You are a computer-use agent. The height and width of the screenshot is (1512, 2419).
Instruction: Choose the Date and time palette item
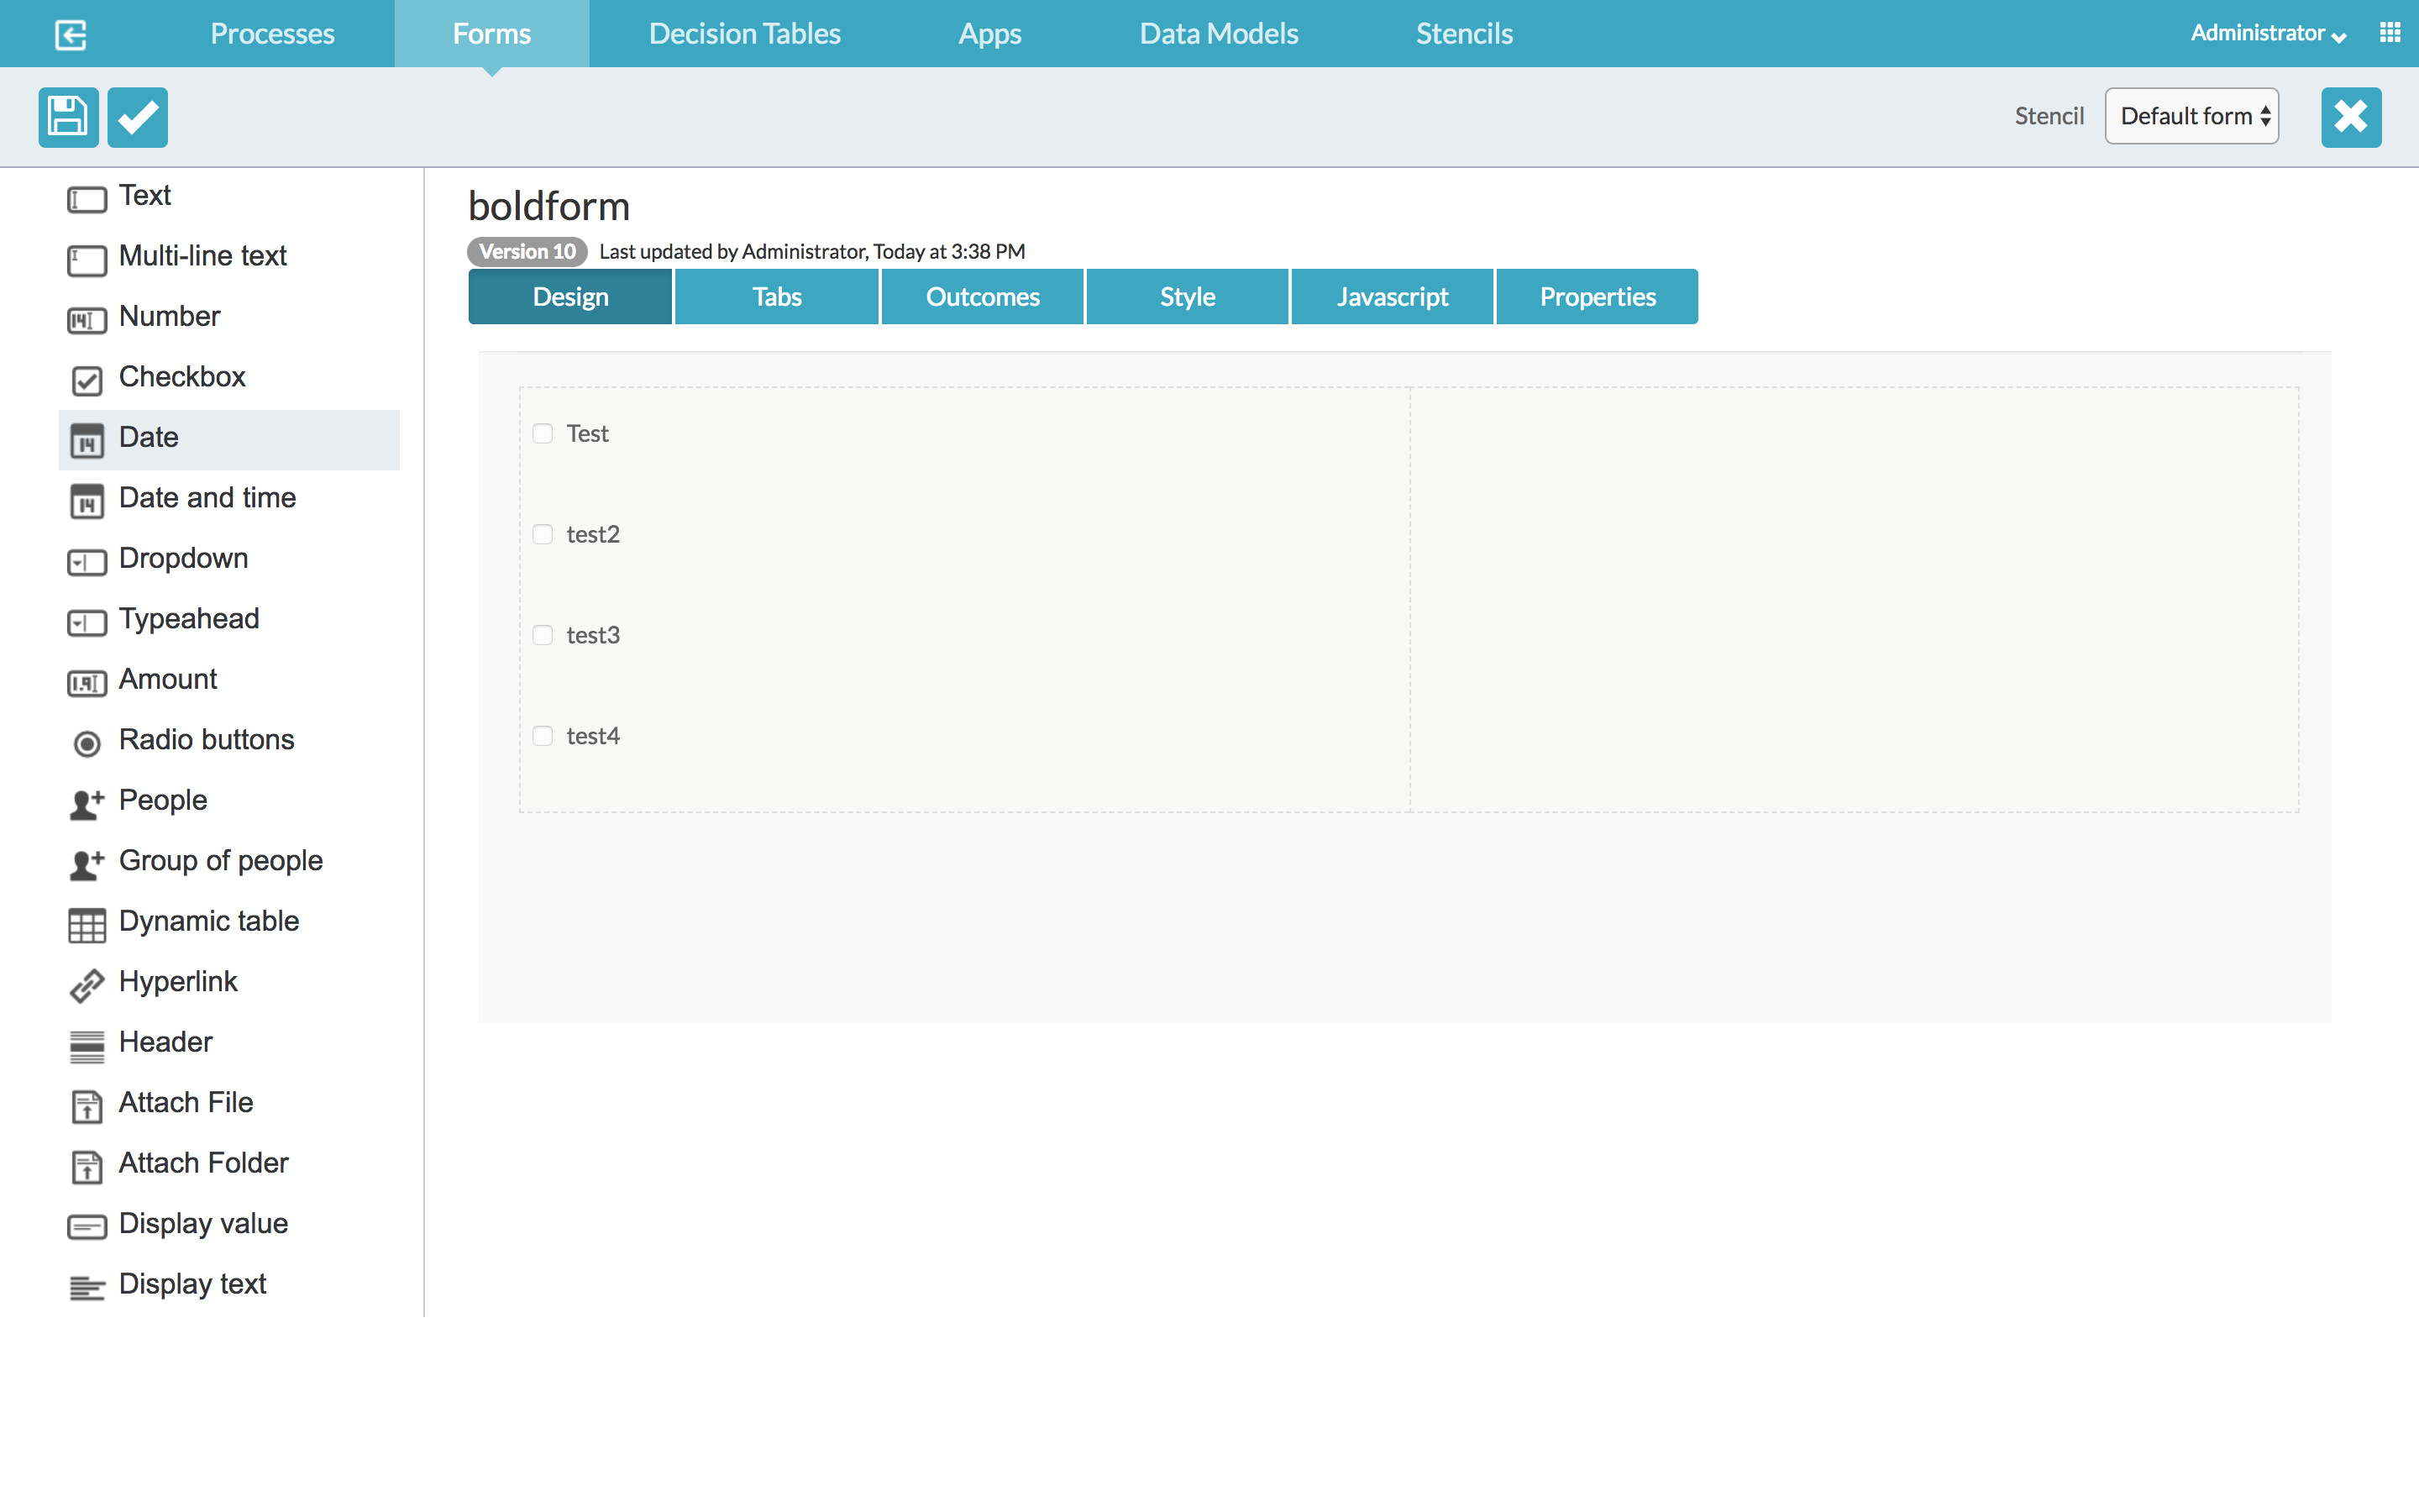coord(229,499)
